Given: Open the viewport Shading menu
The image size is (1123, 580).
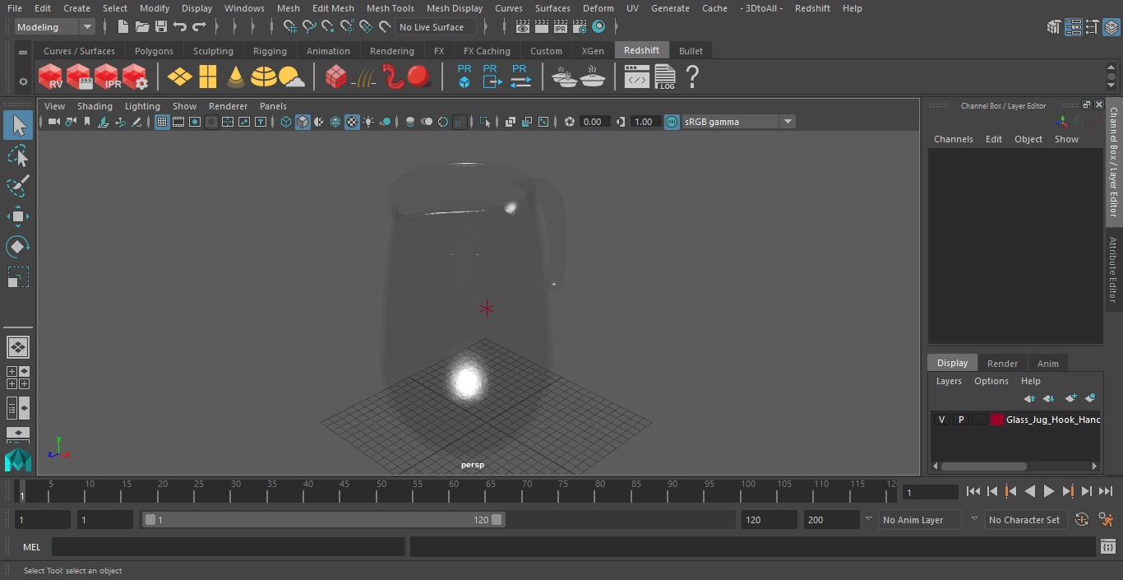Looking at the screenshot, I should pos(95,106).
